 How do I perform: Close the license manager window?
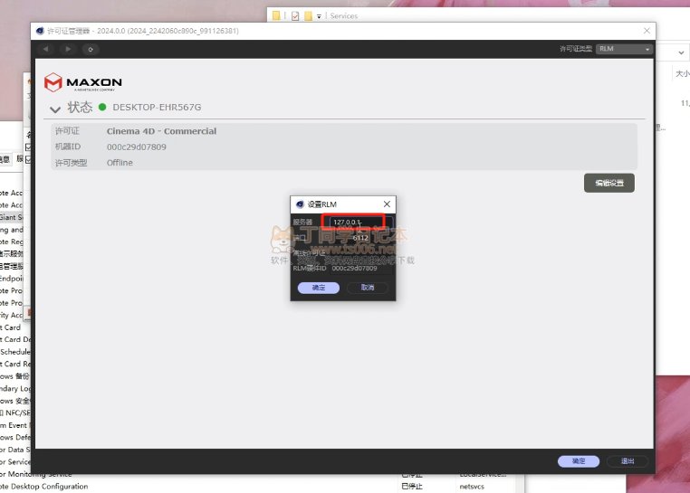click(x=647, y=31)
